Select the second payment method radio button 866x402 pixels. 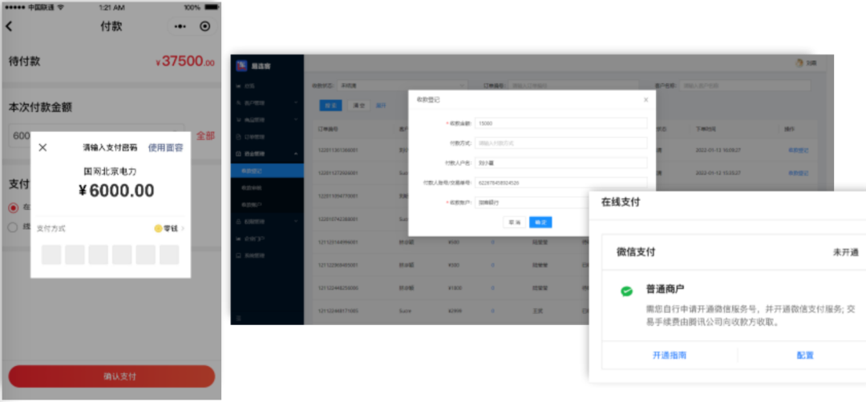click(x=13, y=227)
